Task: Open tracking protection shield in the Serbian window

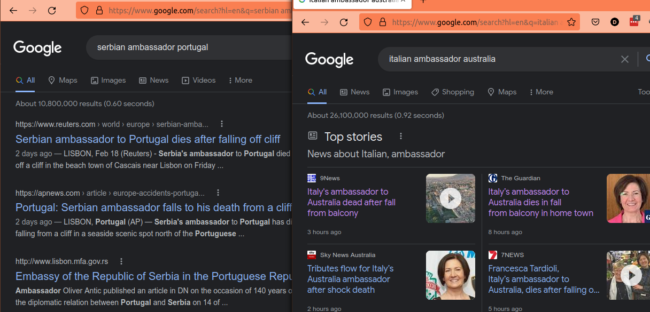Action: tap(84, 10)
